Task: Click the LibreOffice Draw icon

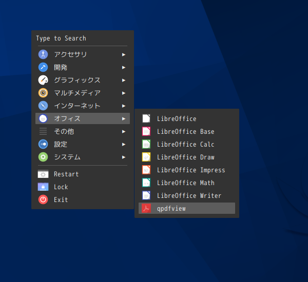Action: [x=146, y=157]
